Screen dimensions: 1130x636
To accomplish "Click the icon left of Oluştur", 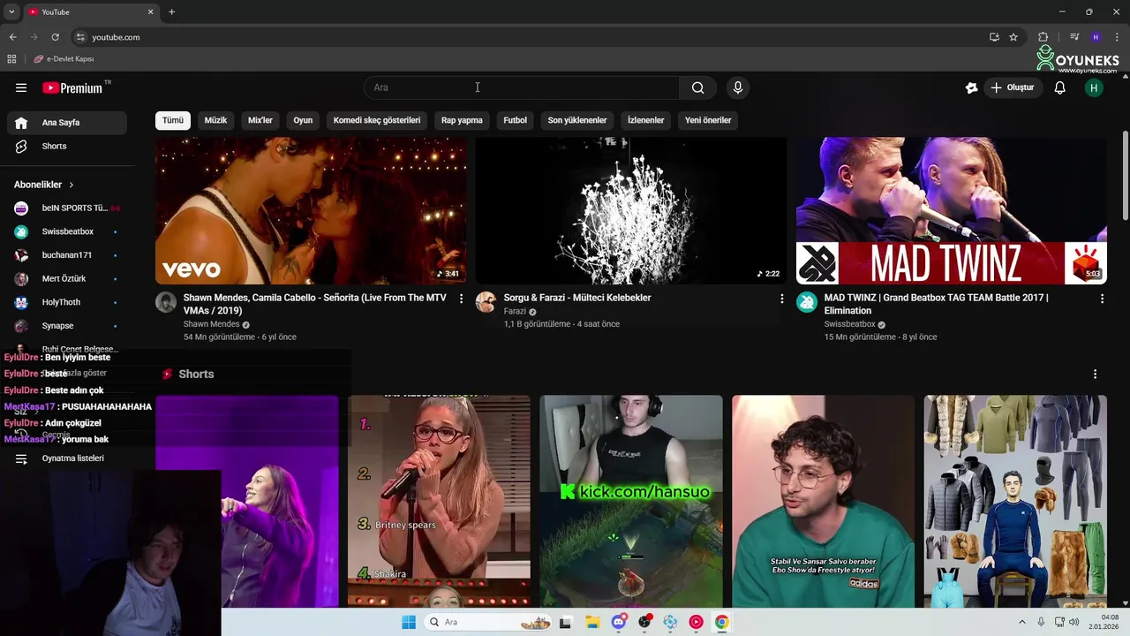I will tap(972, 87).
